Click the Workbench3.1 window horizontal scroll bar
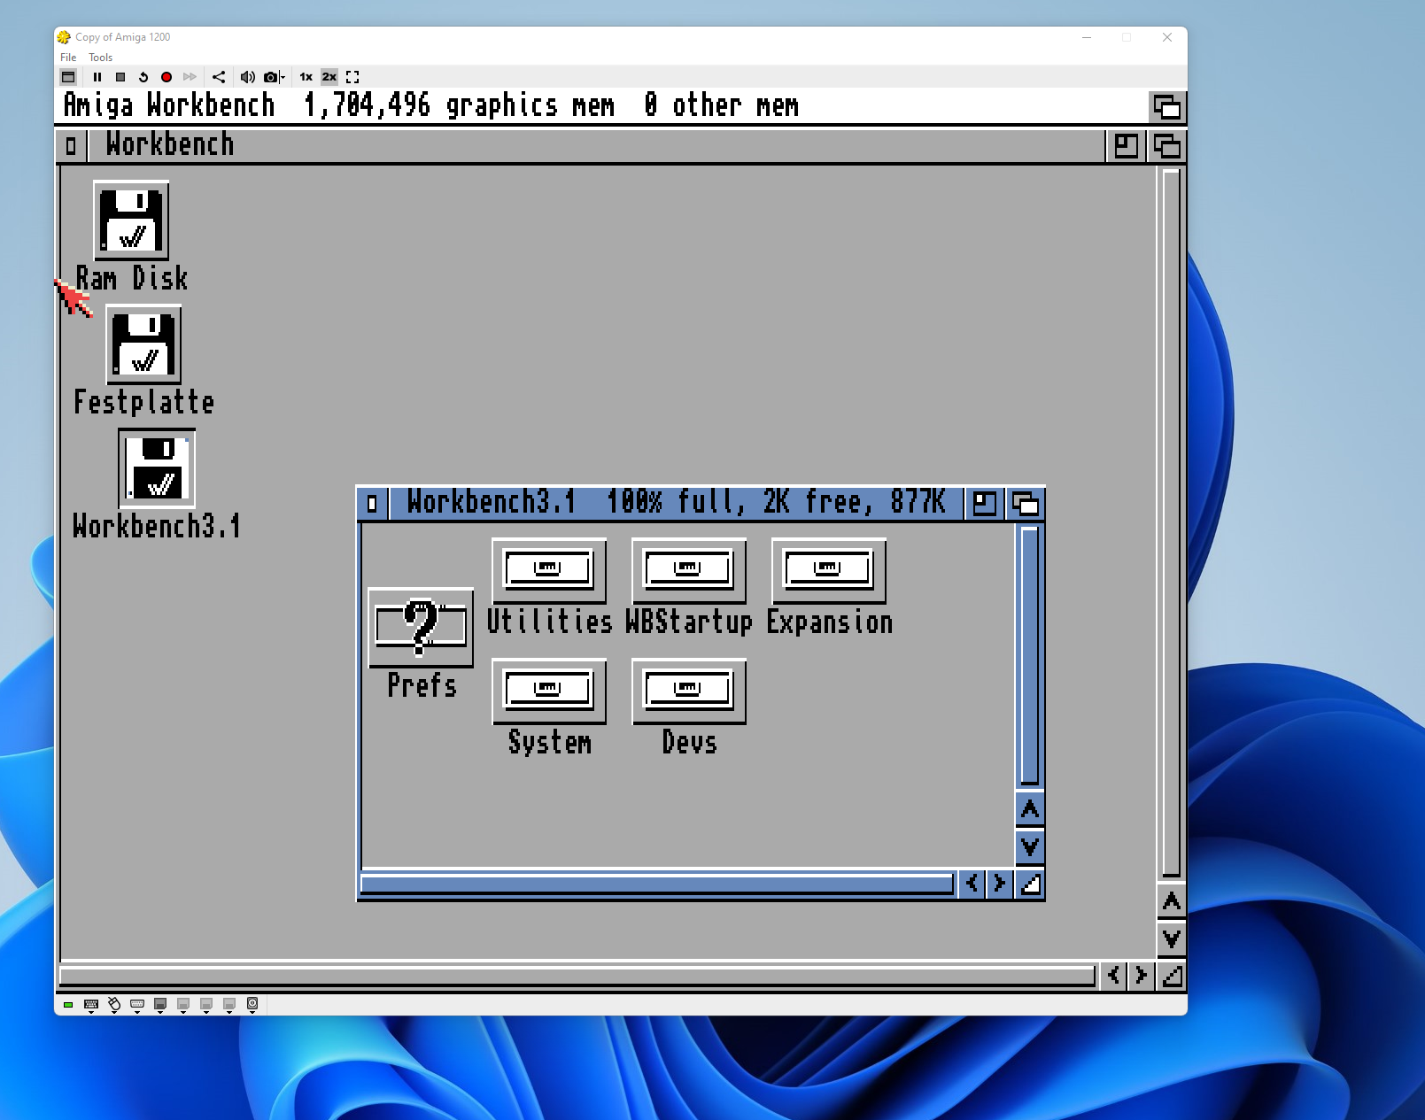The height and width of the screenshot is (1120, 1425). click(x=657, y=884)
